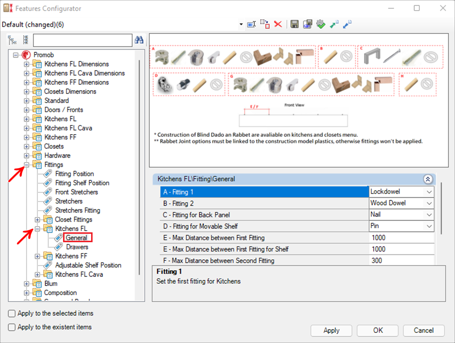Image resolution: width=455 pixels, height=343 pixels.
Task: Select the Drawers tree item
Action: [77, 247]
